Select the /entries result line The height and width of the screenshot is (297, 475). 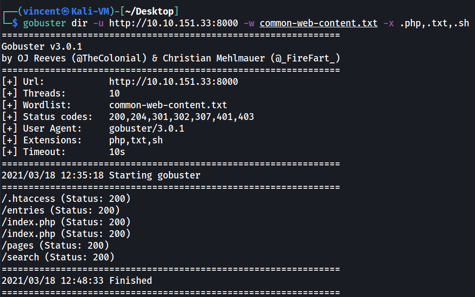(61, 210)
